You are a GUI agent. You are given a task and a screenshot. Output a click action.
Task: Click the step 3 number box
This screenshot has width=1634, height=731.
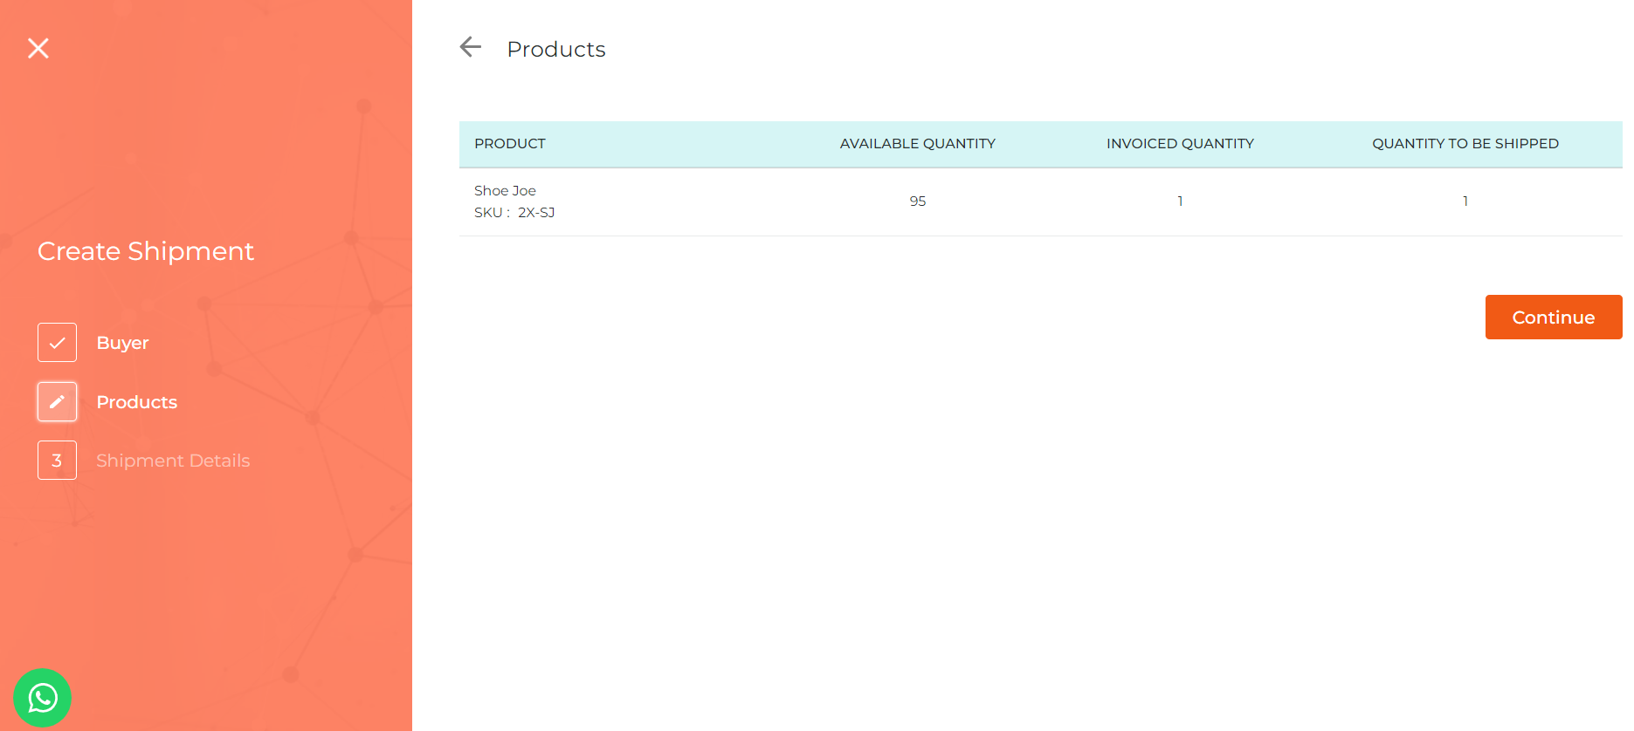(x=57, y=461)
